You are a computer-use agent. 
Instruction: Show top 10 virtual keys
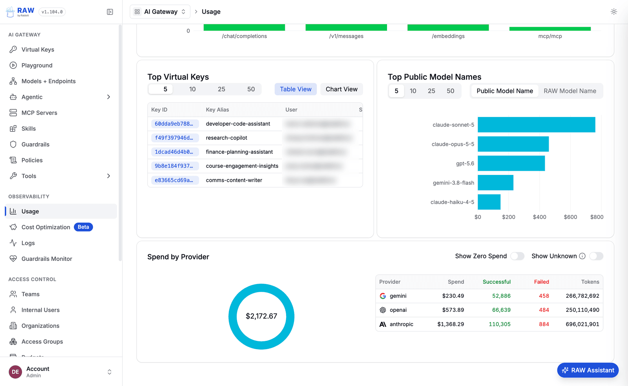tap(192, 89)
